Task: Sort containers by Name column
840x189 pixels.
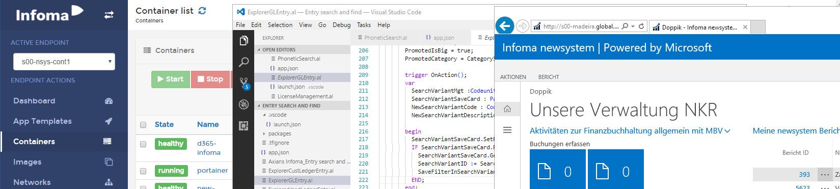Action: tap(208, 124)
